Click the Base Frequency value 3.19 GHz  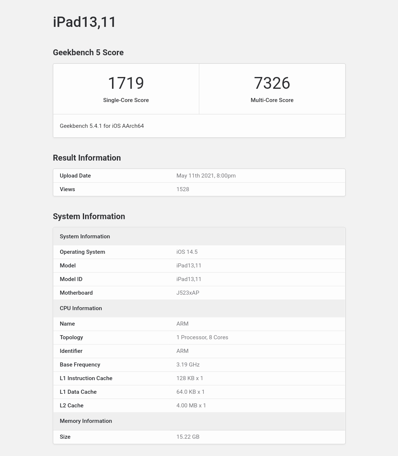point(188,365)
